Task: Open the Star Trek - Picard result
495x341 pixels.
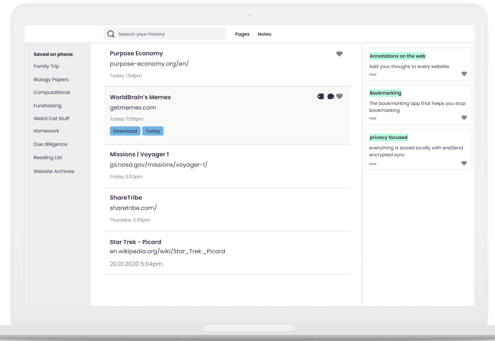Action: pyautogui.click(x=135, y=242)
